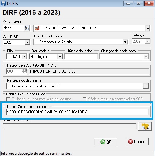This screenshot has width=155, height=156.
Task: Click the green check OK button
Action: [106, 142]
